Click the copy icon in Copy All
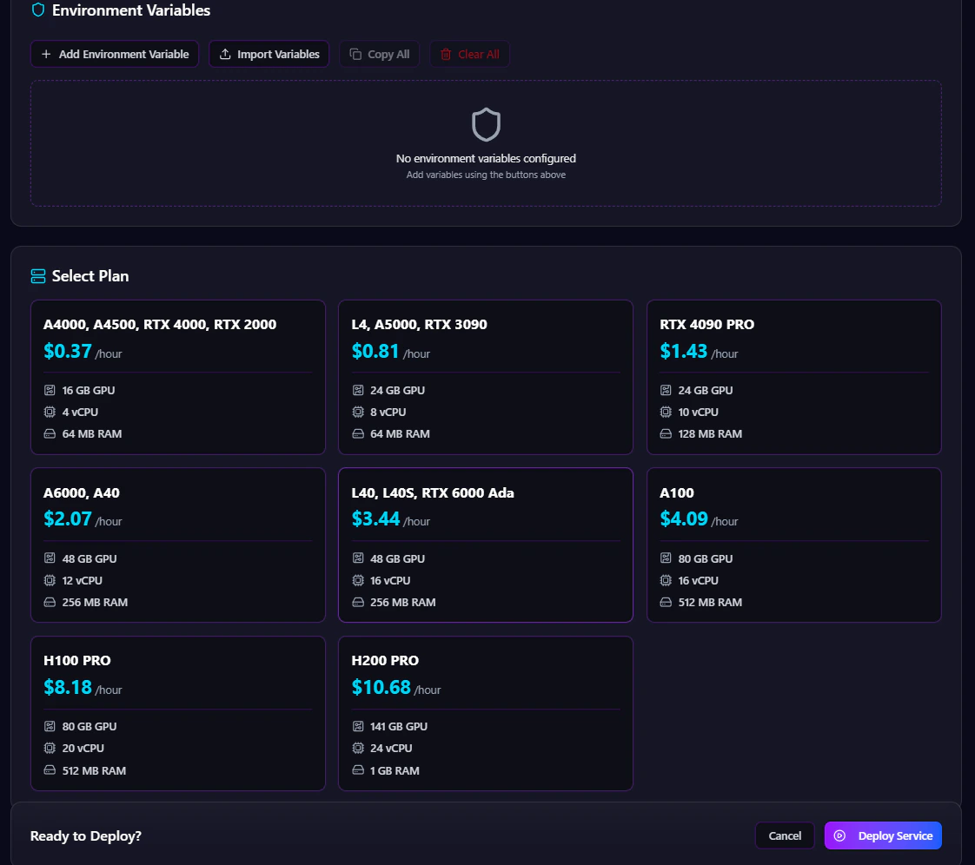Viewport: 975px width, 865px height. [x=355, y=54]
